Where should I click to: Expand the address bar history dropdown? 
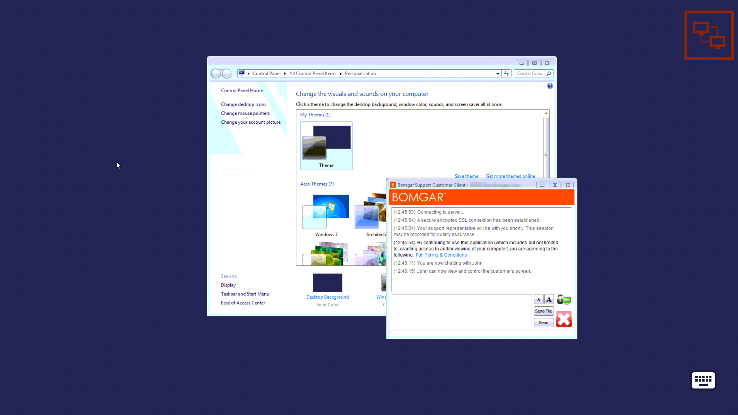click(x=498, y=73)
